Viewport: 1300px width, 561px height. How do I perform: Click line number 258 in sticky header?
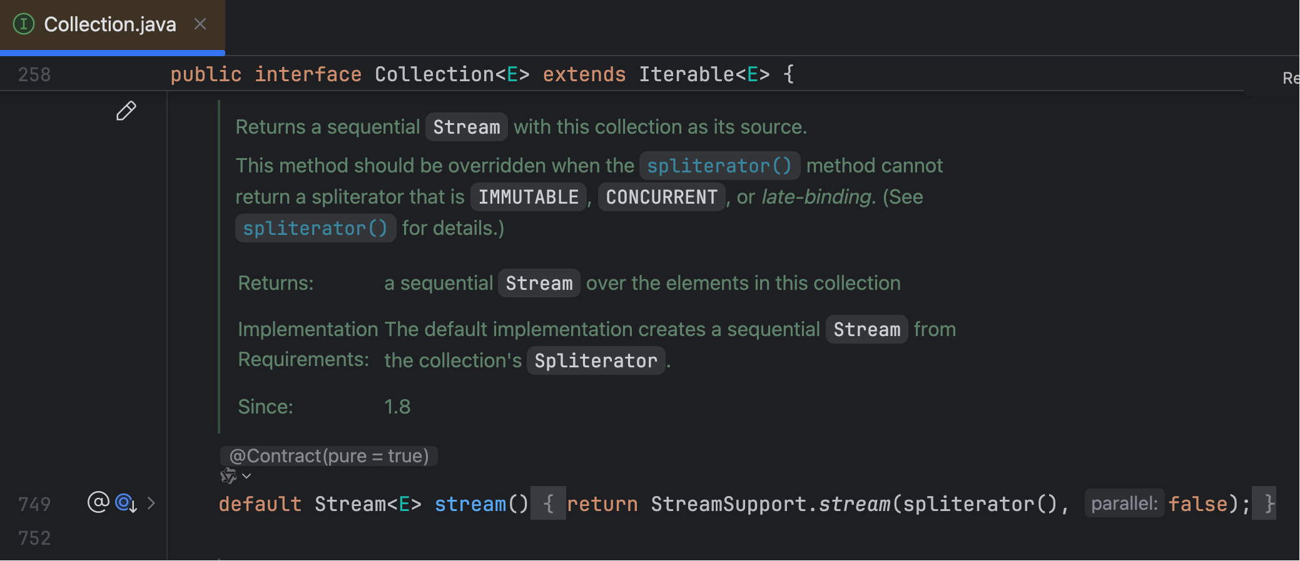tap(34, 75)
